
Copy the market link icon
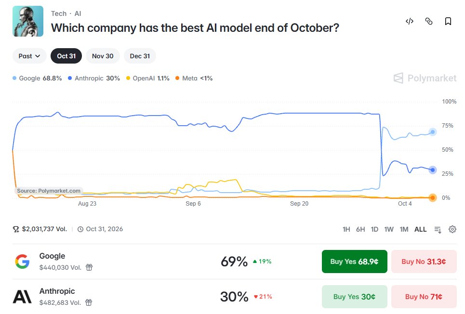click(429, 21)
